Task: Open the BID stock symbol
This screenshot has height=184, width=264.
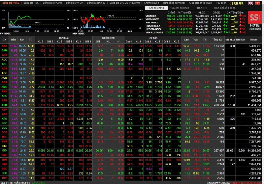Action: click(4, 150)
